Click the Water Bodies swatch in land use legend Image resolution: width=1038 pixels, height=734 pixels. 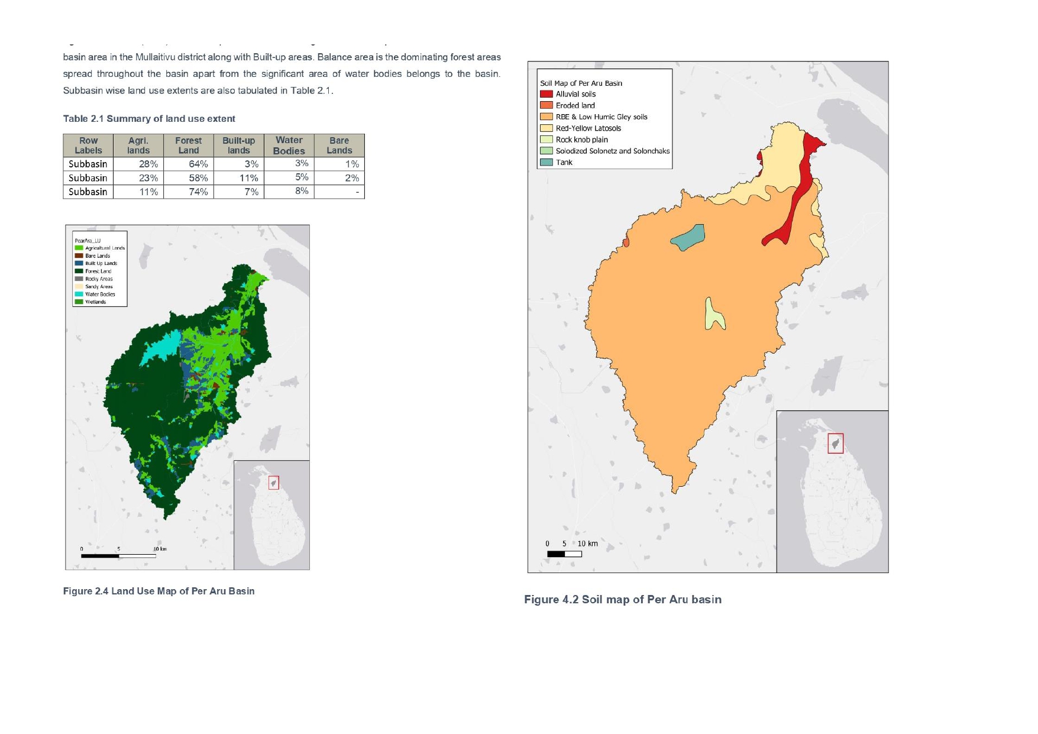point(79,294)
